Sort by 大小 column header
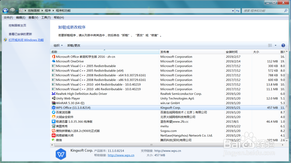This screenshot has width=291, height=163. [x=265, y=52]
